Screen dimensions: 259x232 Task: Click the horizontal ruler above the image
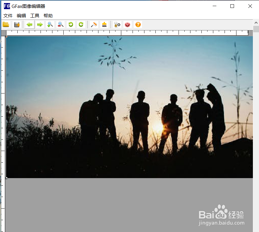tap(127, 33)
